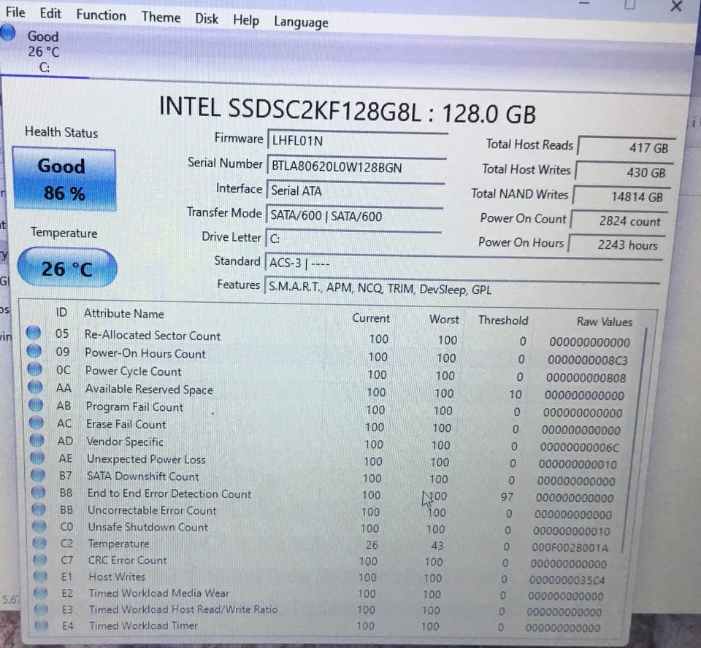Click the Features field

(x=461, y=288)
